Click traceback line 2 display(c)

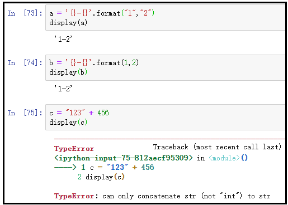point(101,177)
